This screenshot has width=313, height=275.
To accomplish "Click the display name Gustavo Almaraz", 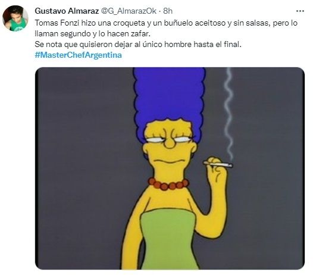I will click(67, 11).
